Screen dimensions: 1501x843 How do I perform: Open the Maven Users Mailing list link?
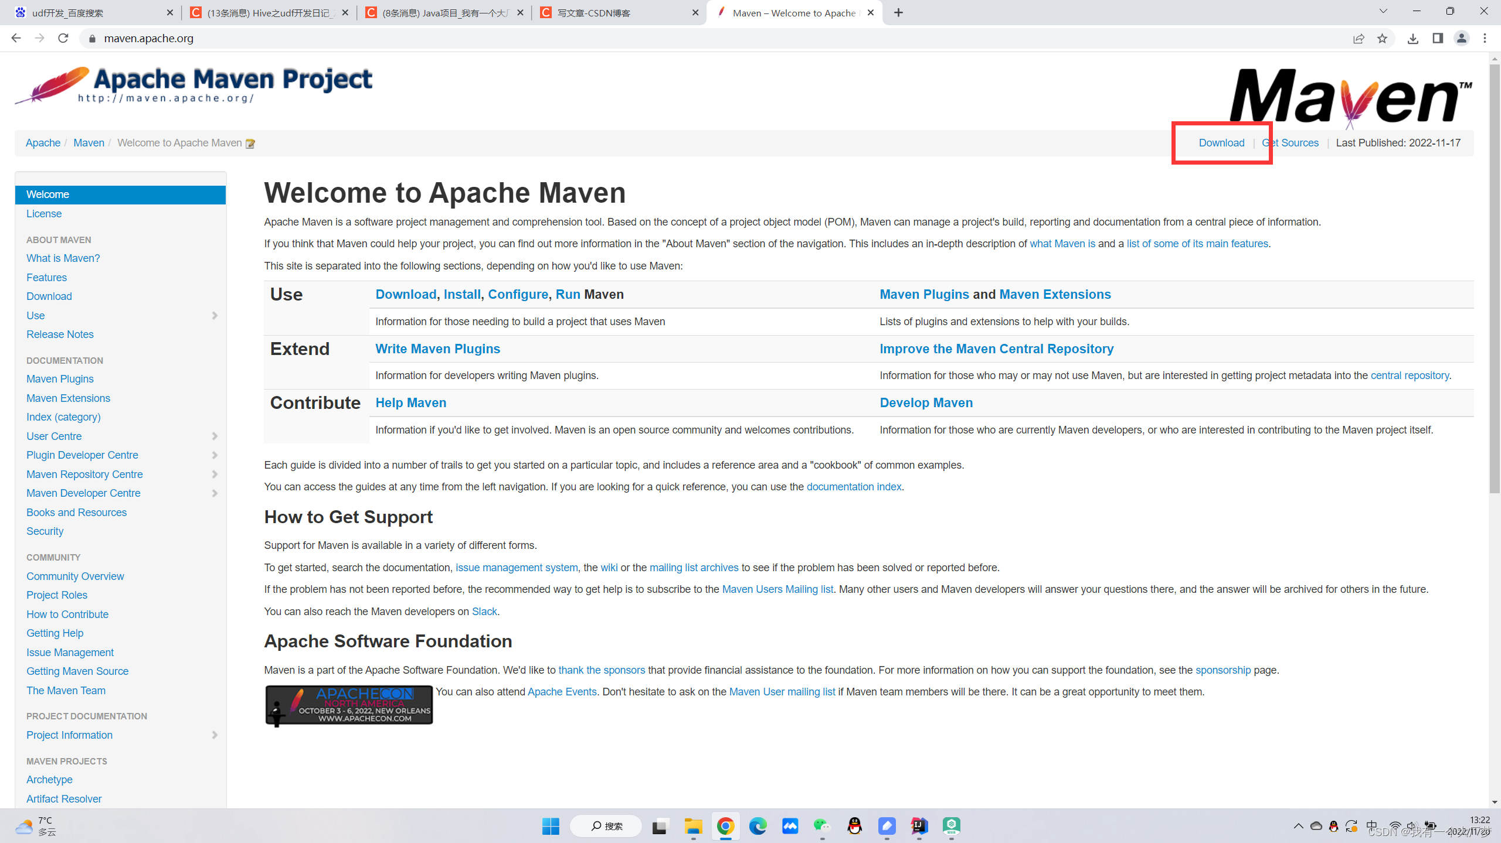pyautogui.click(x=777, y=589)
